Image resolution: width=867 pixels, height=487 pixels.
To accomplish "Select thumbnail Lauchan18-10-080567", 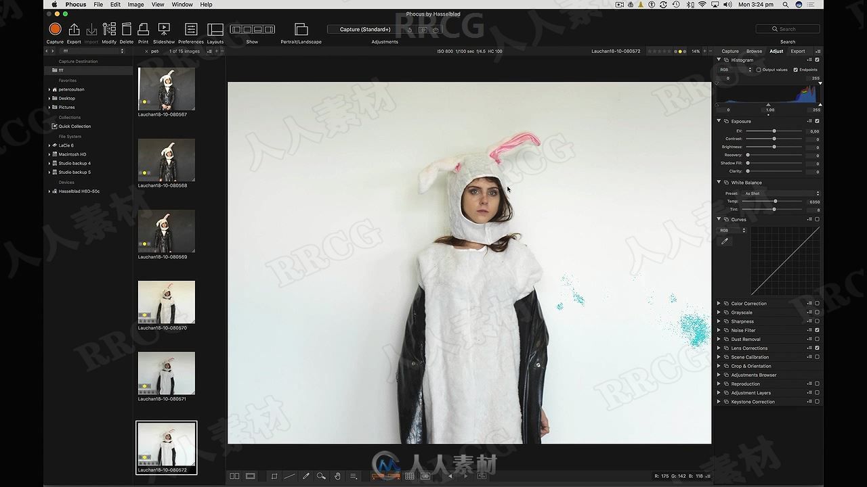I will coord(167,89).
